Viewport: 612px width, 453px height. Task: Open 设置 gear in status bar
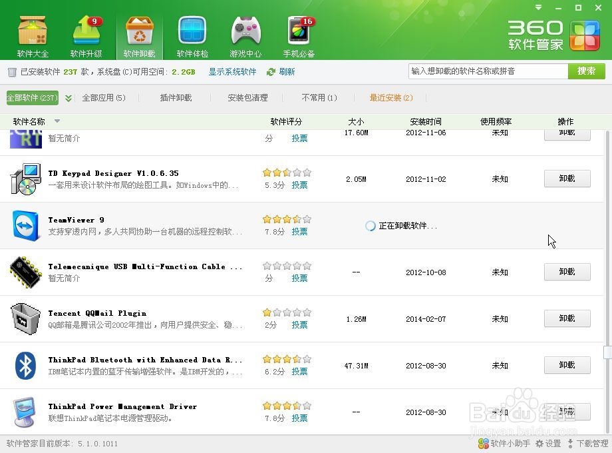[548, 443]
